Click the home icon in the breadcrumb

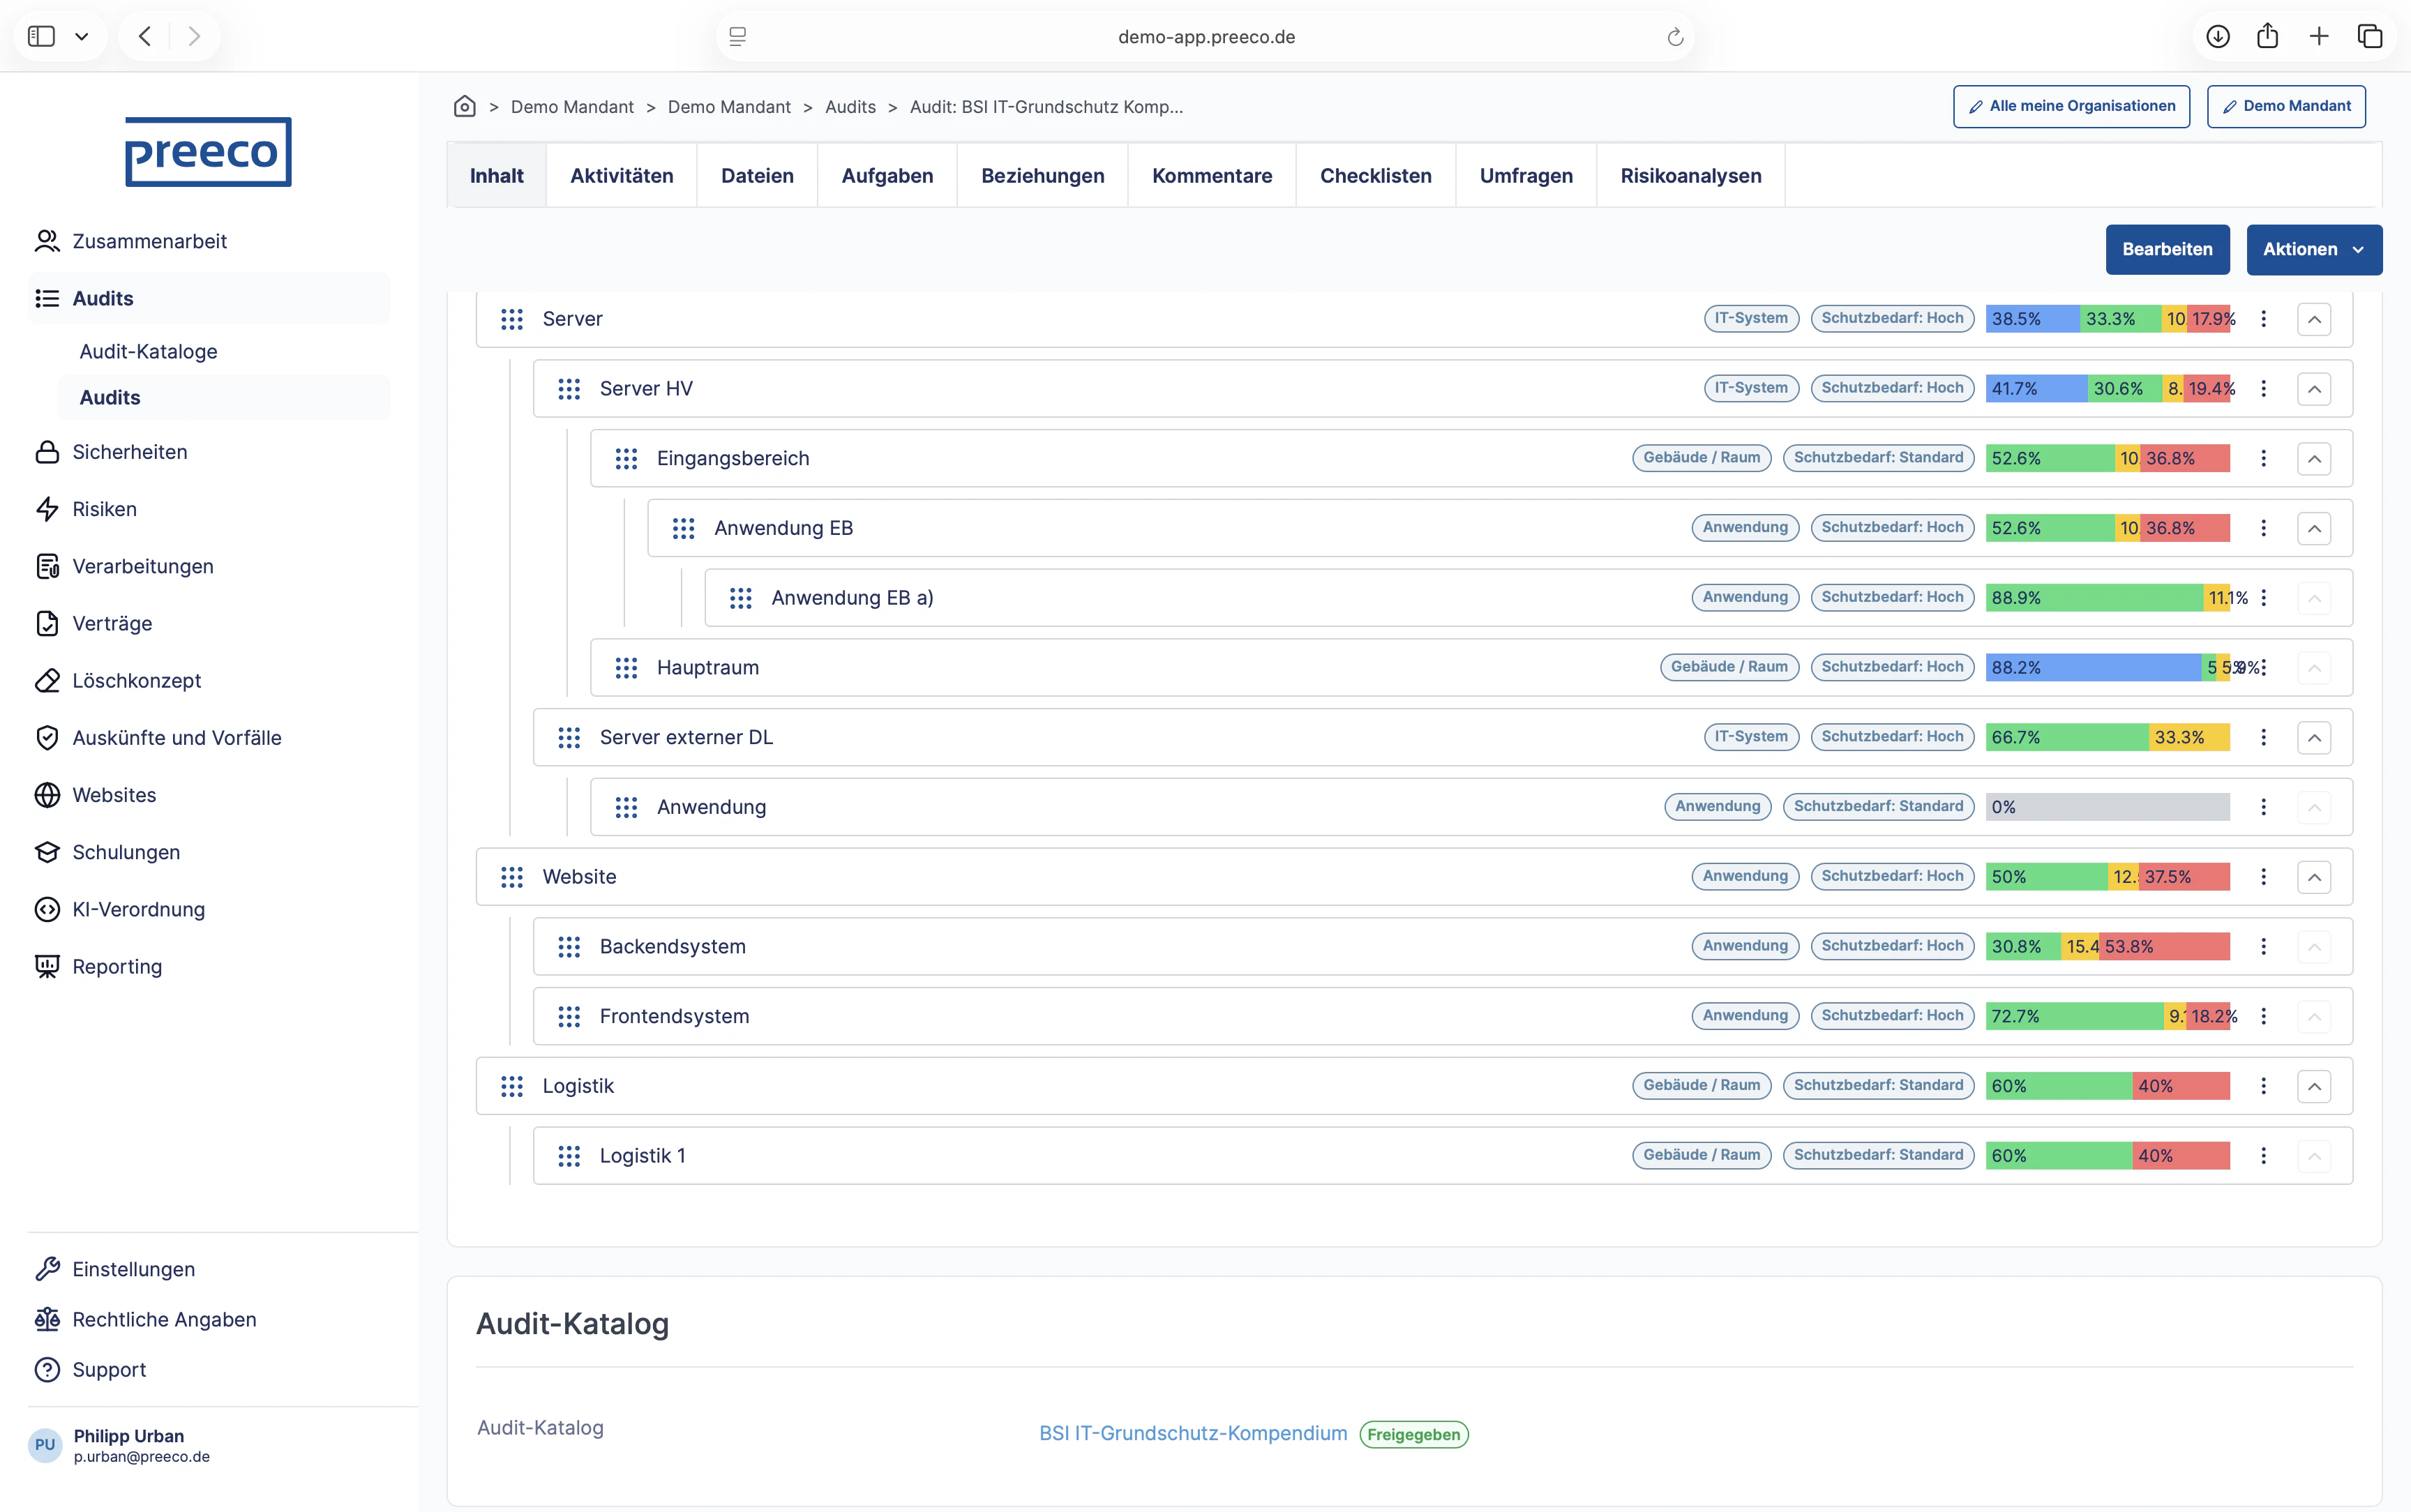(x=464, y=106)
